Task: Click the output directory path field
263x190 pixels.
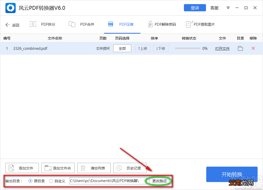Action: 108,181
